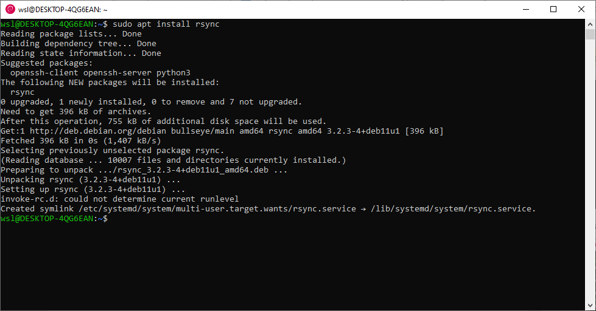Screen dimensions: 596x311
Task: Click the 'sudo apt install rsync' command text
Action: point(166,24)
